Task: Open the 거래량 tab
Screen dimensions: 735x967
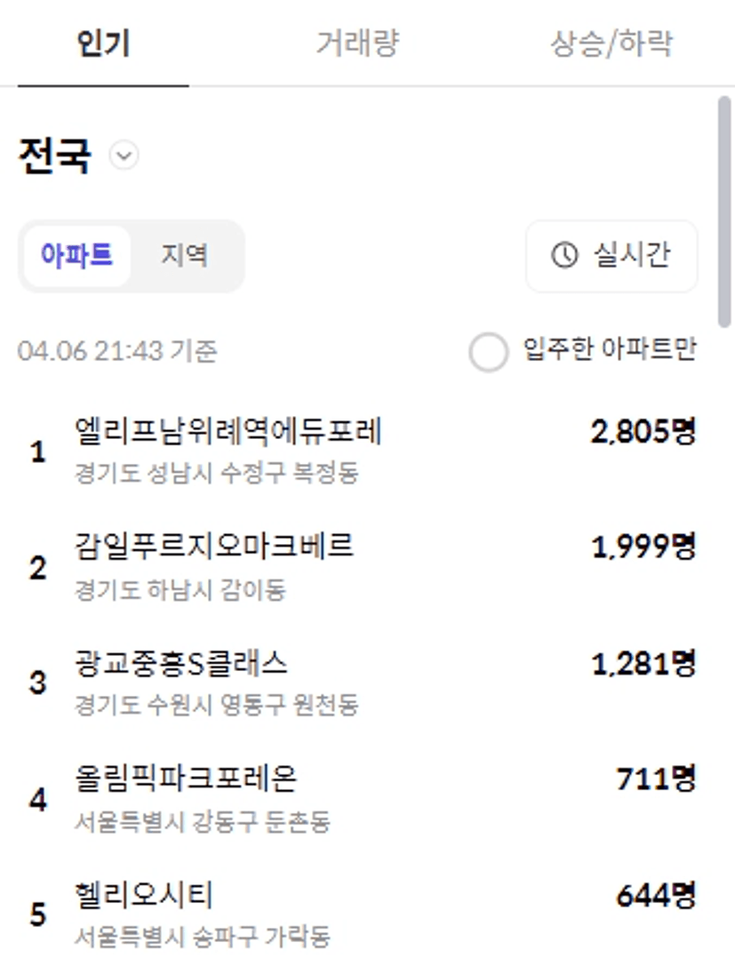Action: (x=357, y=44)
